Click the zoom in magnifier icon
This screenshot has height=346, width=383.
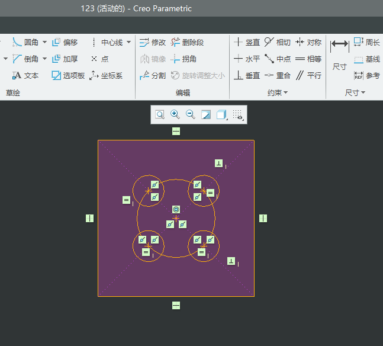click(175, 114)
